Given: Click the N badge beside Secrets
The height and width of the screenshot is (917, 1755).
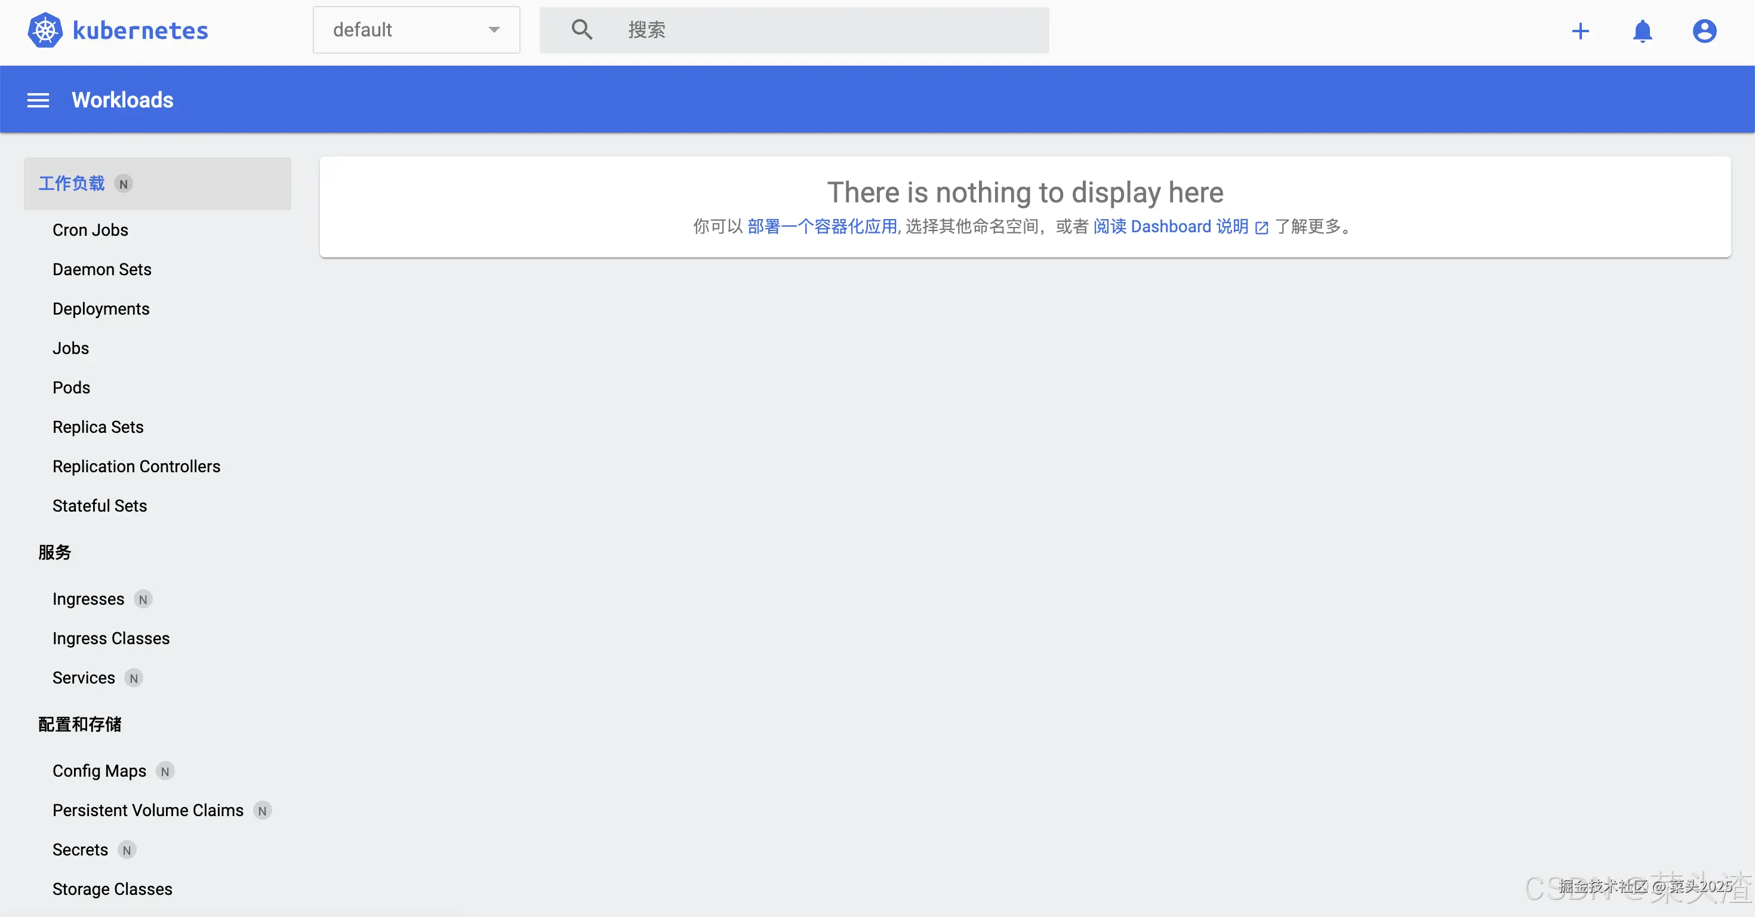Looking at the screenshot, I should (x=127, y=850).
